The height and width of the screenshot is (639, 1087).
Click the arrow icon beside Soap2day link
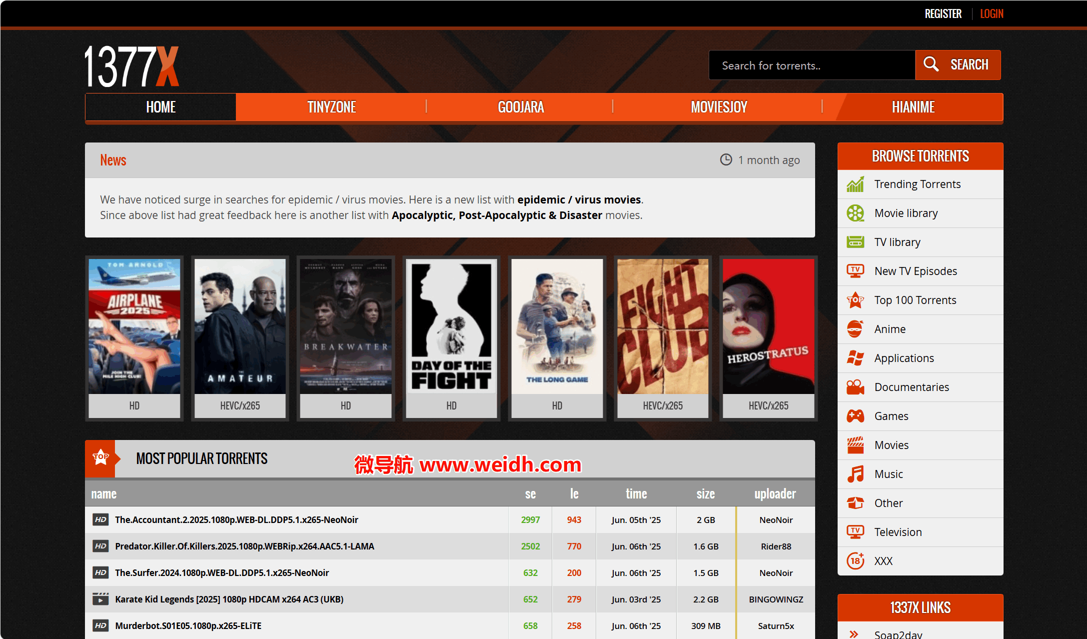coord(854,634)
